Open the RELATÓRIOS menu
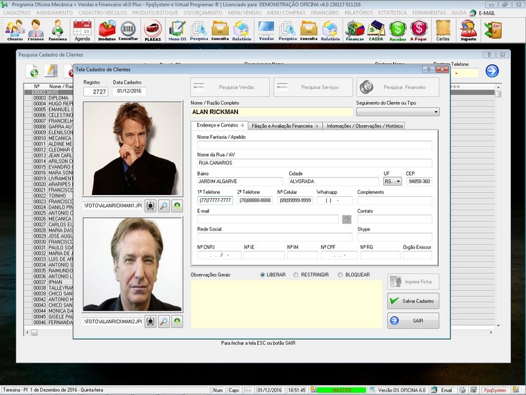 point(358,13)
